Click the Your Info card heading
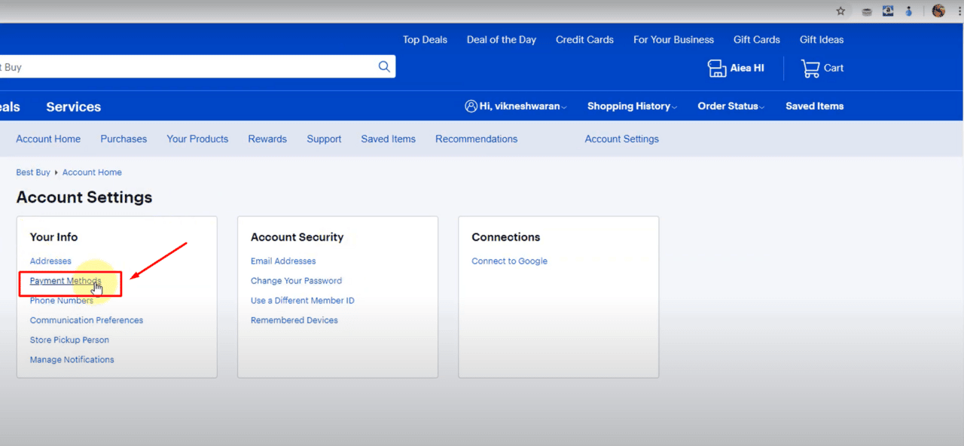Screen dimensions: 964x446 pos(53,237)
